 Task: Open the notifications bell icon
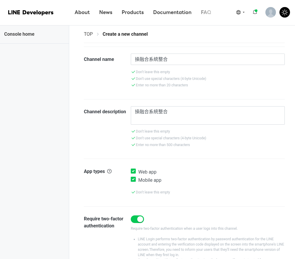point(255,12)
